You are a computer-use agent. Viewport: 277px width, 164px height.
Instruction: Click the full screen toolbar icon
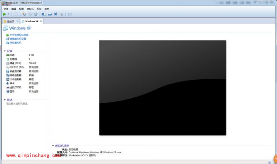click(55, 14)
